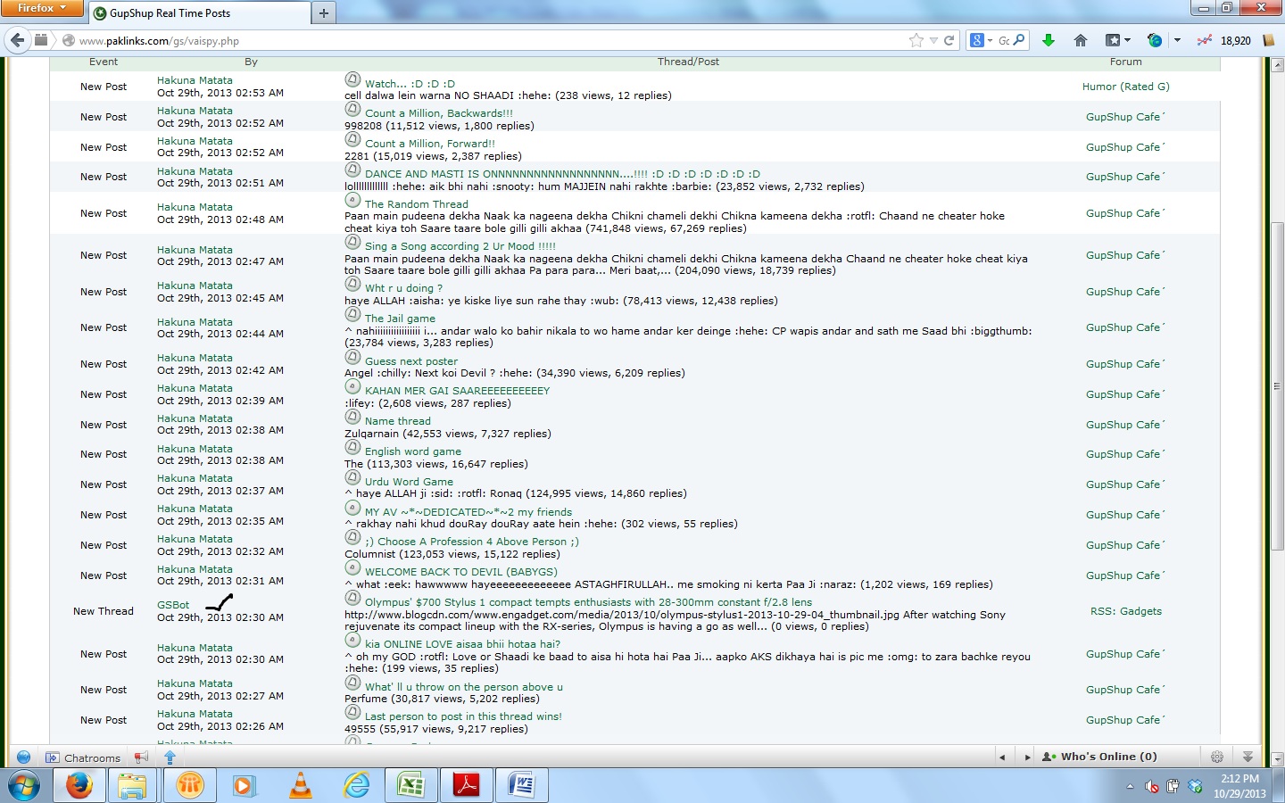
Task: Launch VLC media player from taskbar
Action: click(301, 785)
